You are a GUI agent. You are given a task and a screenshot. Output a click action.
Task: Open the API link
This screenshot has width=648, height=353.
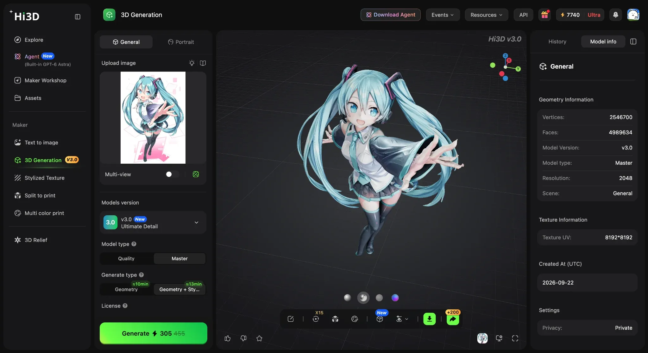point(523,15)
